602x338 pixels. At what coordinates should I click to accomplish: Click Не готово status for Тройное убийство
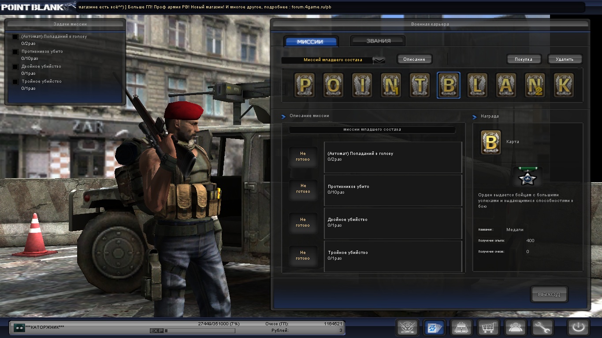point(303,255)
